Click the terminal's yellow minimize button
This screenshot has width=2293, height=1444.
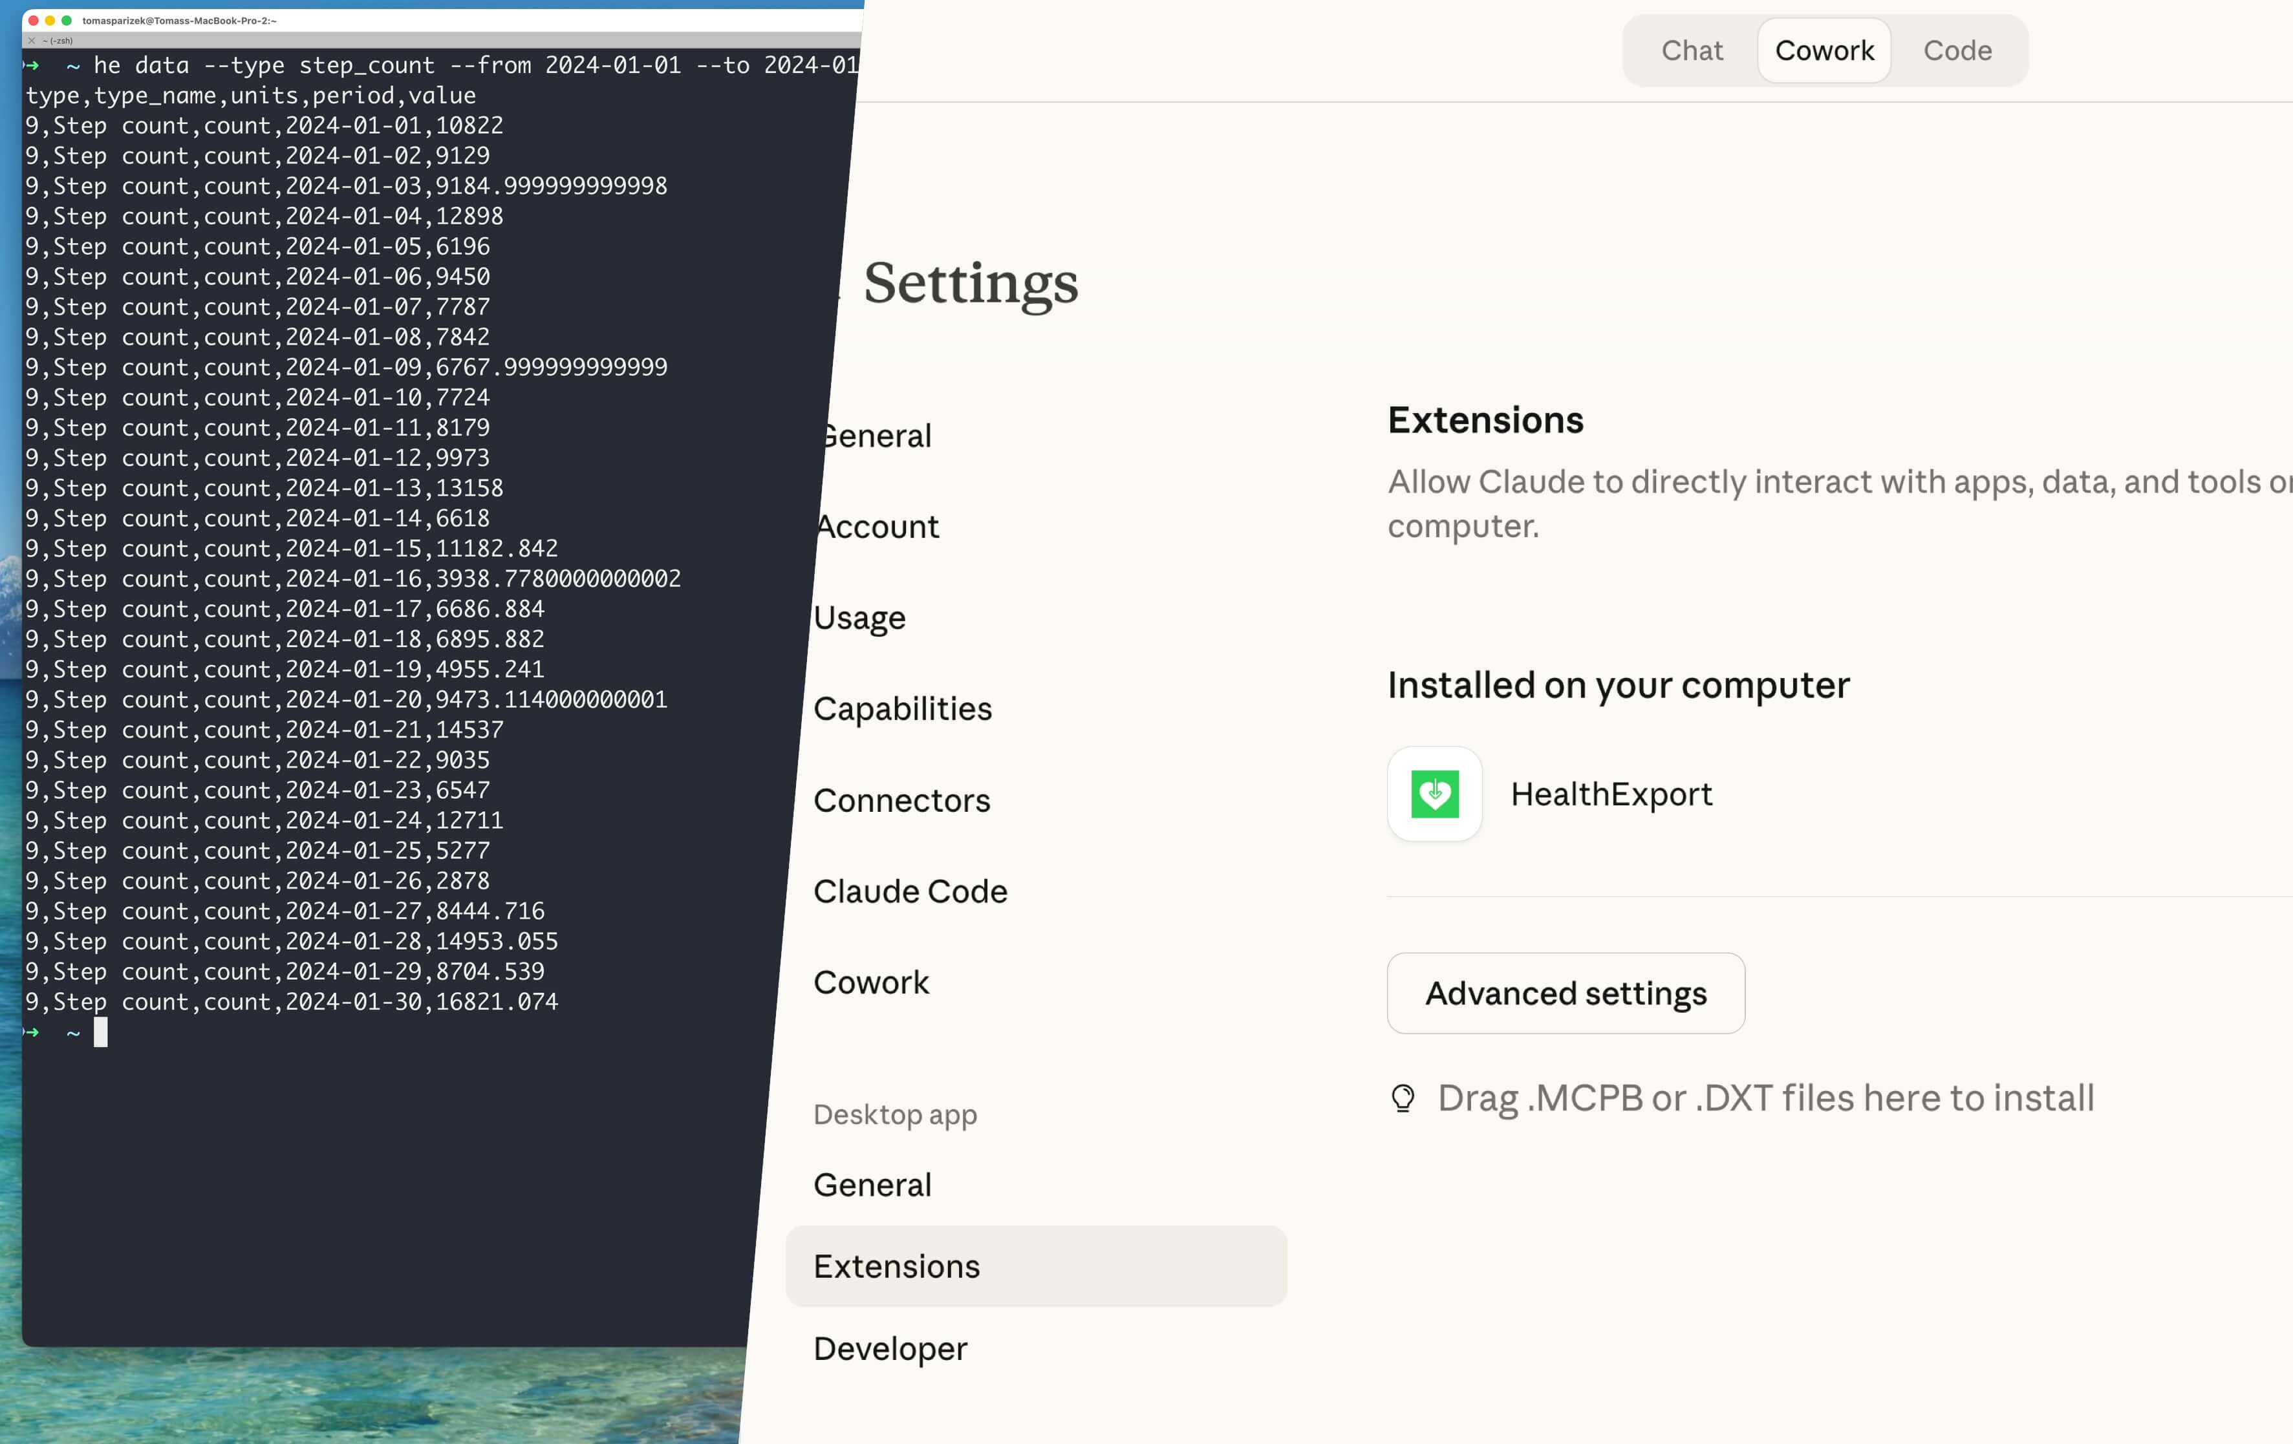(50, 20)
